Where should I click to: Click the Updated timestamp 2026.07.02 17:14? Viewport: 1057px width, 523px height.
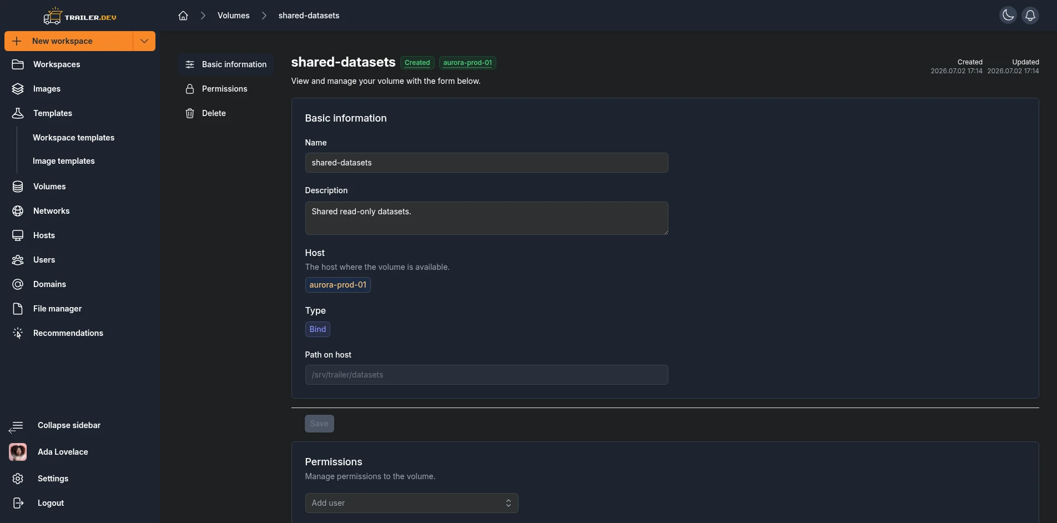pyautogui.click(x=1013, y=71)
